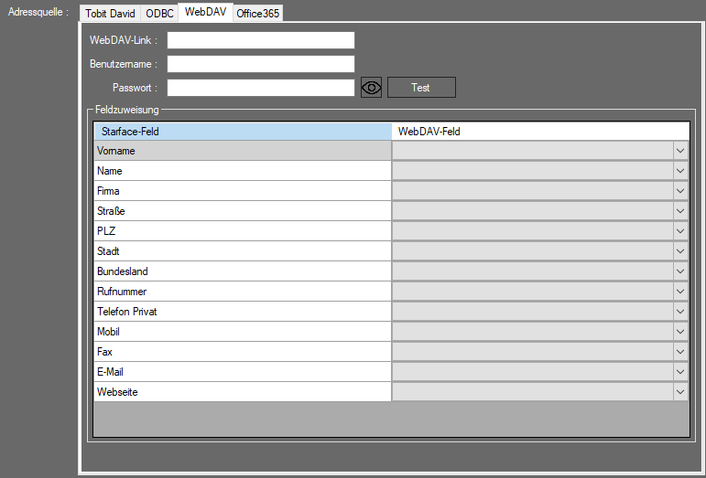
Task: Toggle password visibility eye icon
Action: pos(371,88)
